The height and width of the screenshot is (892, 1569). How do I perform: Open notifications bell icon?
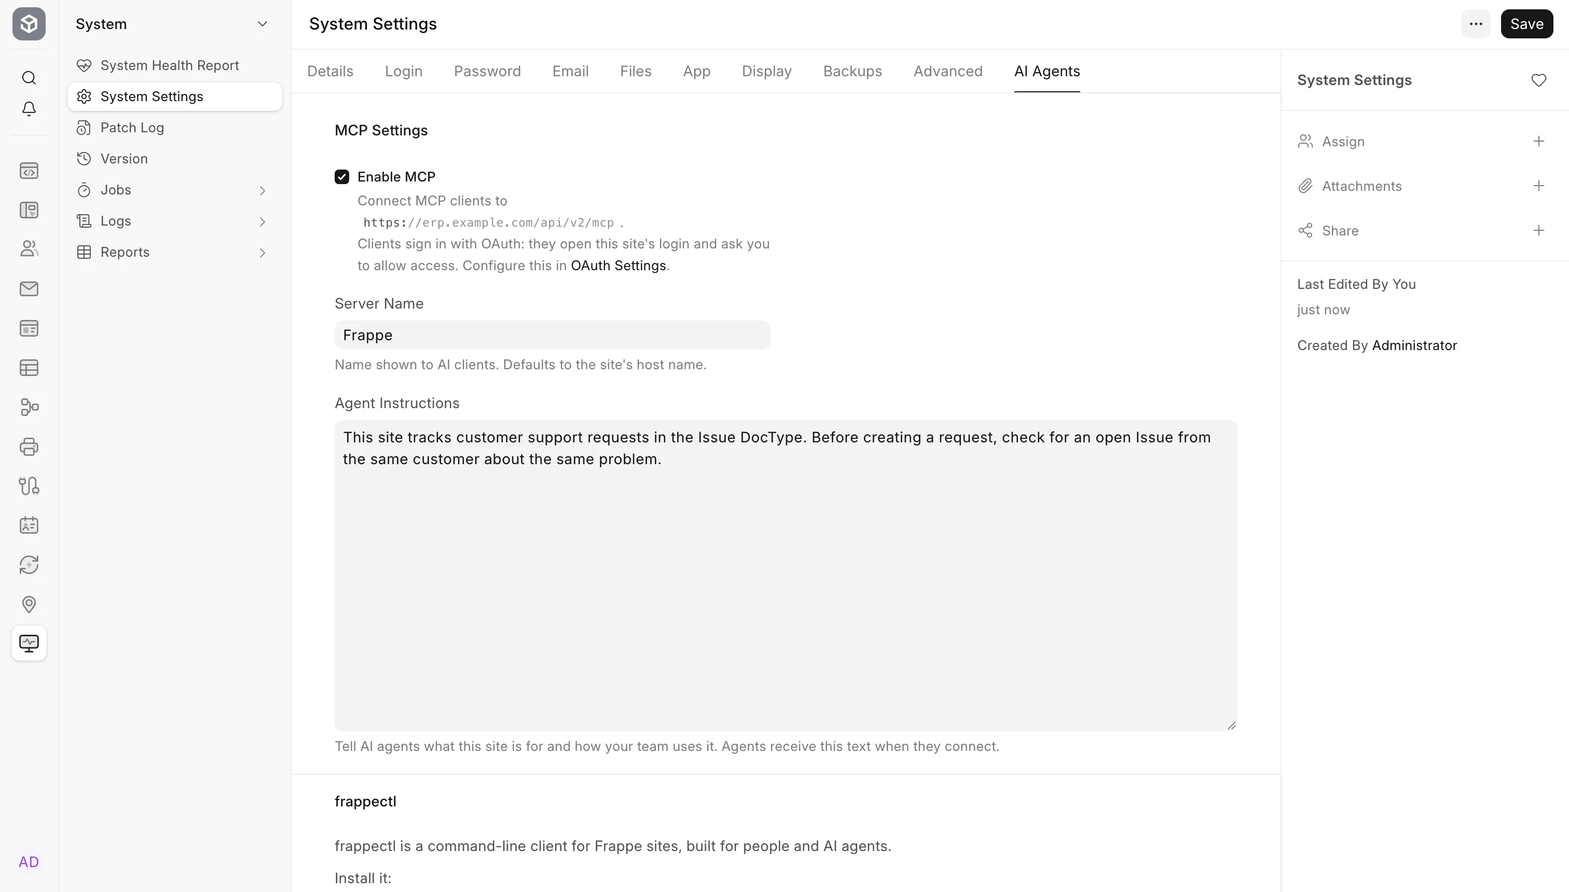[29, 109]
